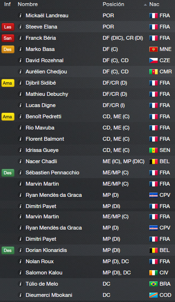Select player Rio Mavuba
This screenshot has width=175, height=302.
pos(88,128)
